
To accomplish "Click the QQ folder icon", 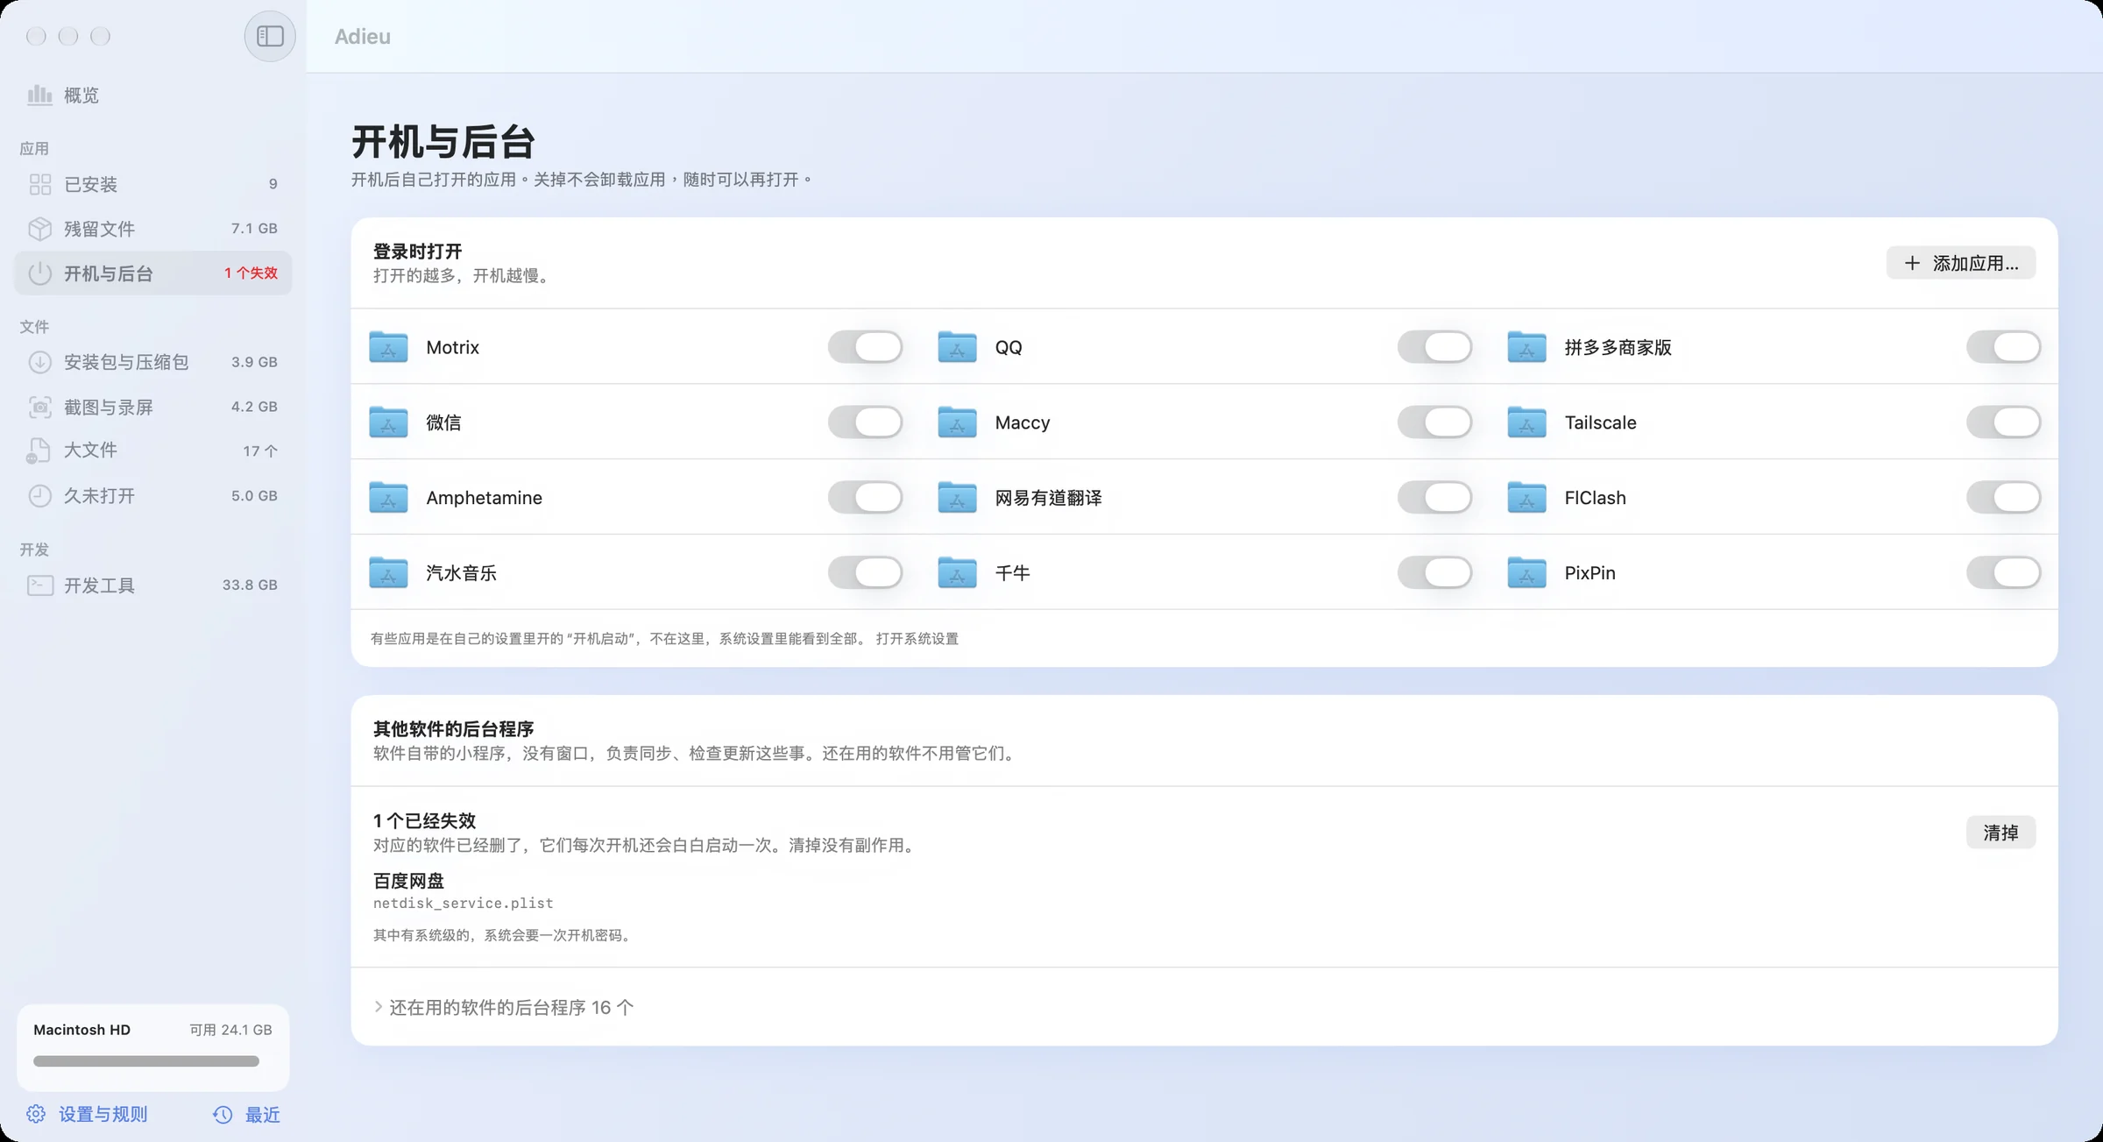I will tap(957, 347).
